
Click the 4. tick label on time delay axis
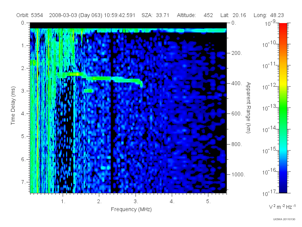23,114
